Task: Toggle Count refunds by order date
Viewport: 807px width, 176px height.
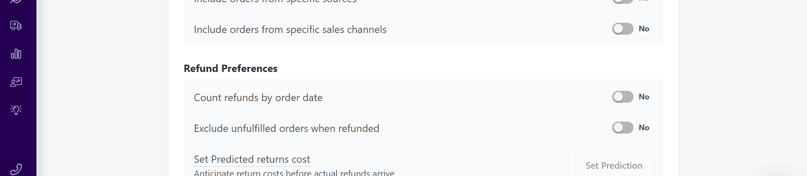Action: [x=622, y=97]
